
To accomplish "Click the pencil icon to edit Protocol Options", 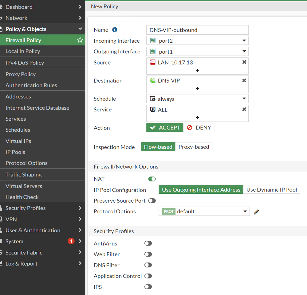I will [257, 212].
